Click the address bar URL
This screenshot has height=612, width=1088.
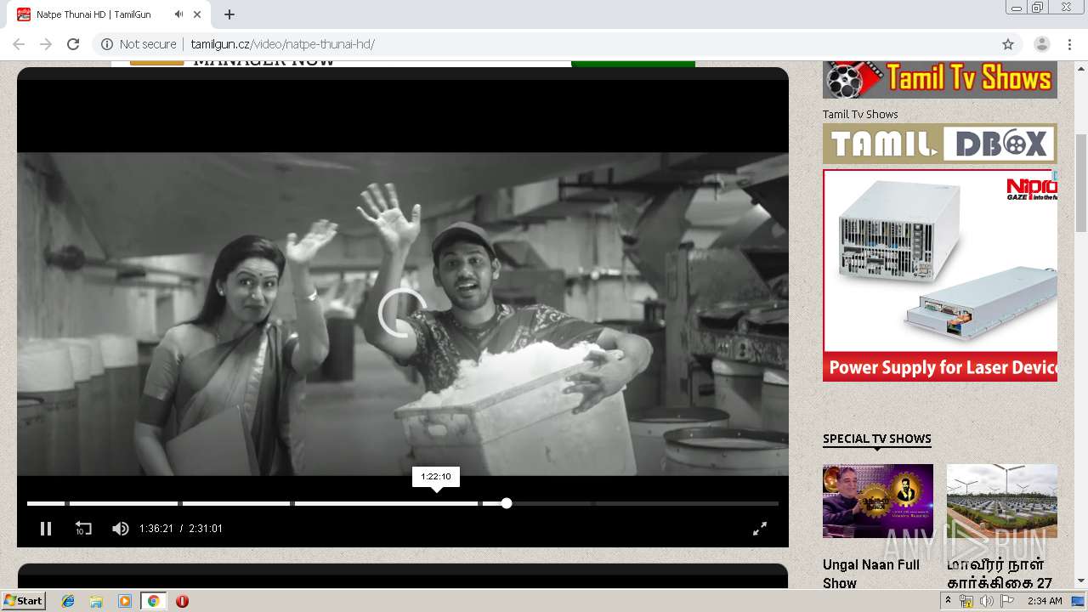(283, 44)
